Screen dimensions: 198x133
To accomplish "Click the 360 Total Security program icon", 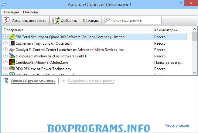I will 12,37.
